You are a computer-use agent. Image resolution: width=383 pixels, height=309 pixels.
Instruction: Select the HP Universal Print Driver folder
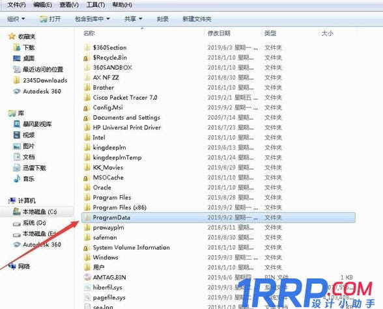coord(127,128)
